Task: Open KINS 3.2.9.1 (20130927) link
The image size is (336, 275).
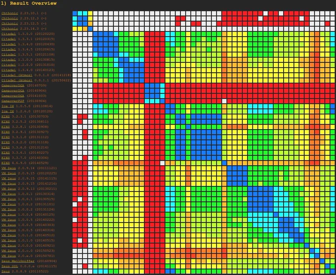Action: 5,132
